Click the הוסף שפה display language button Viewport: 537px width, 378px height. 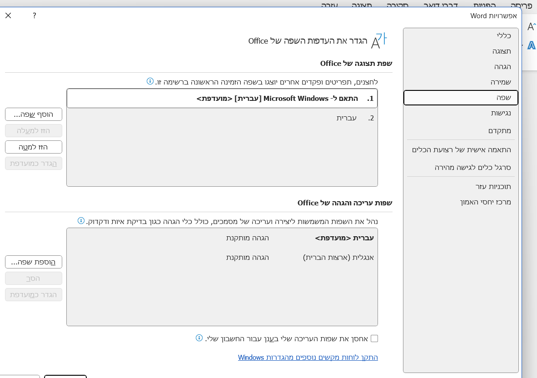[x=34, y=114]
